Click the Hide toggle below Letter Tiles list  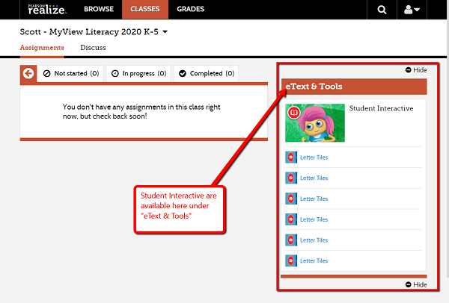point(415,284)
